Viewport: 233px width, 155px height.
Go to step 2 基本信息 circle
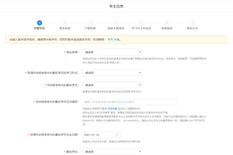coord(65,23)
